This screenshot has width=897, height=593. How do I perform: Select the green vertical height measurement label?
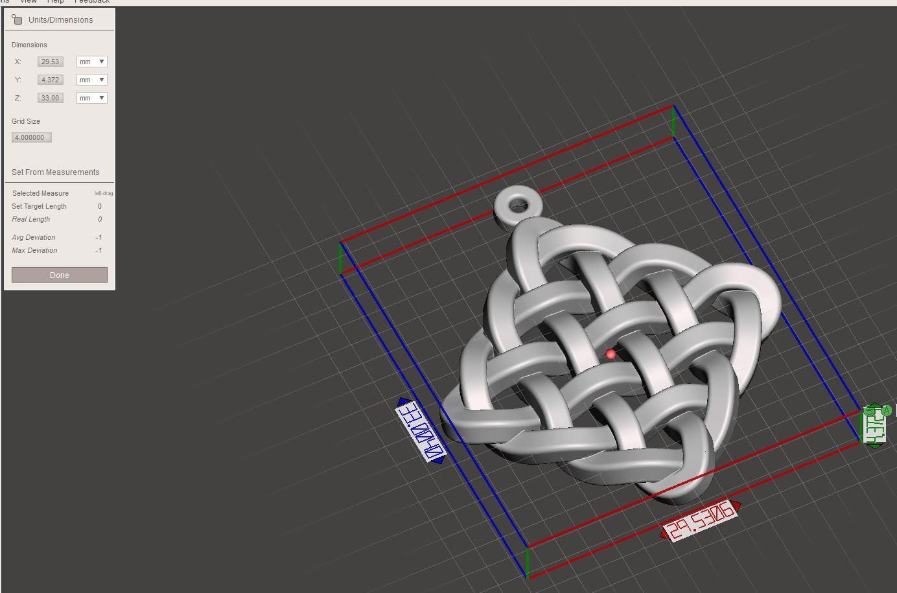875,426
